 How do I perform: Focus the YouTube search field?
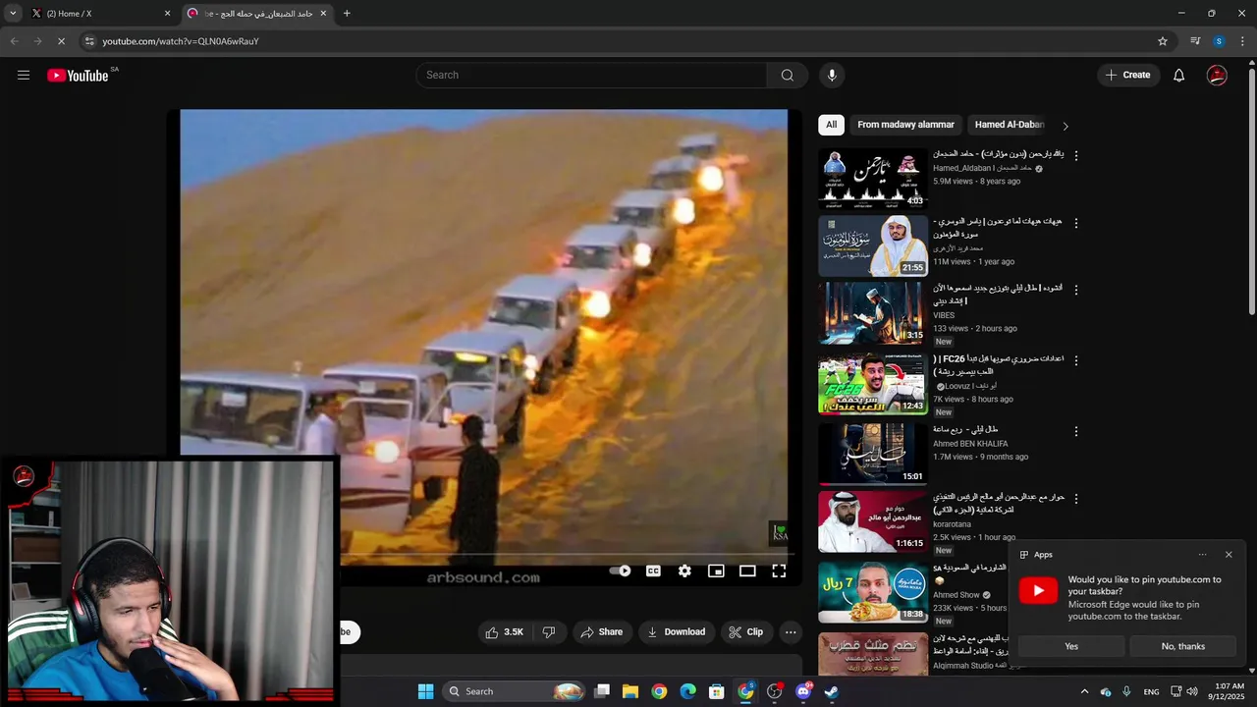tap(593, 75)
